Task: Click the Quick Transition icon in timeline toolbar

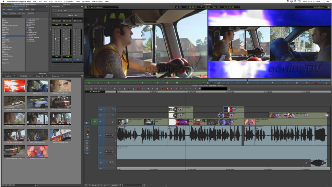Action: coord(148,89)
